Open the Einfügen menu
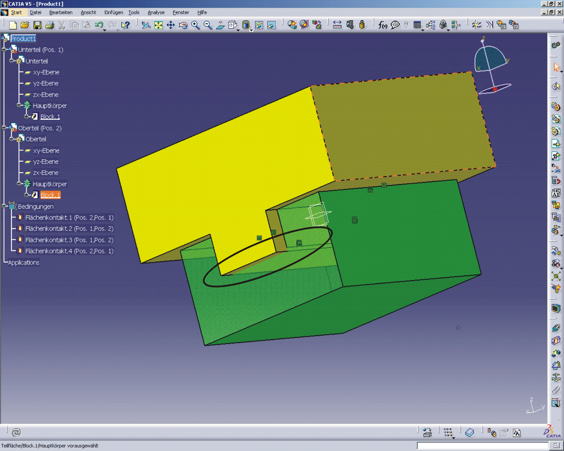564x451 pixels. point(113,12)
